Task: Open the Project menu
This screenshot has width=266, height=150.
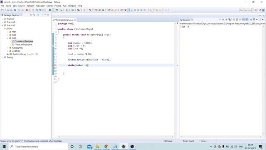Action: [x=58, y=6]
